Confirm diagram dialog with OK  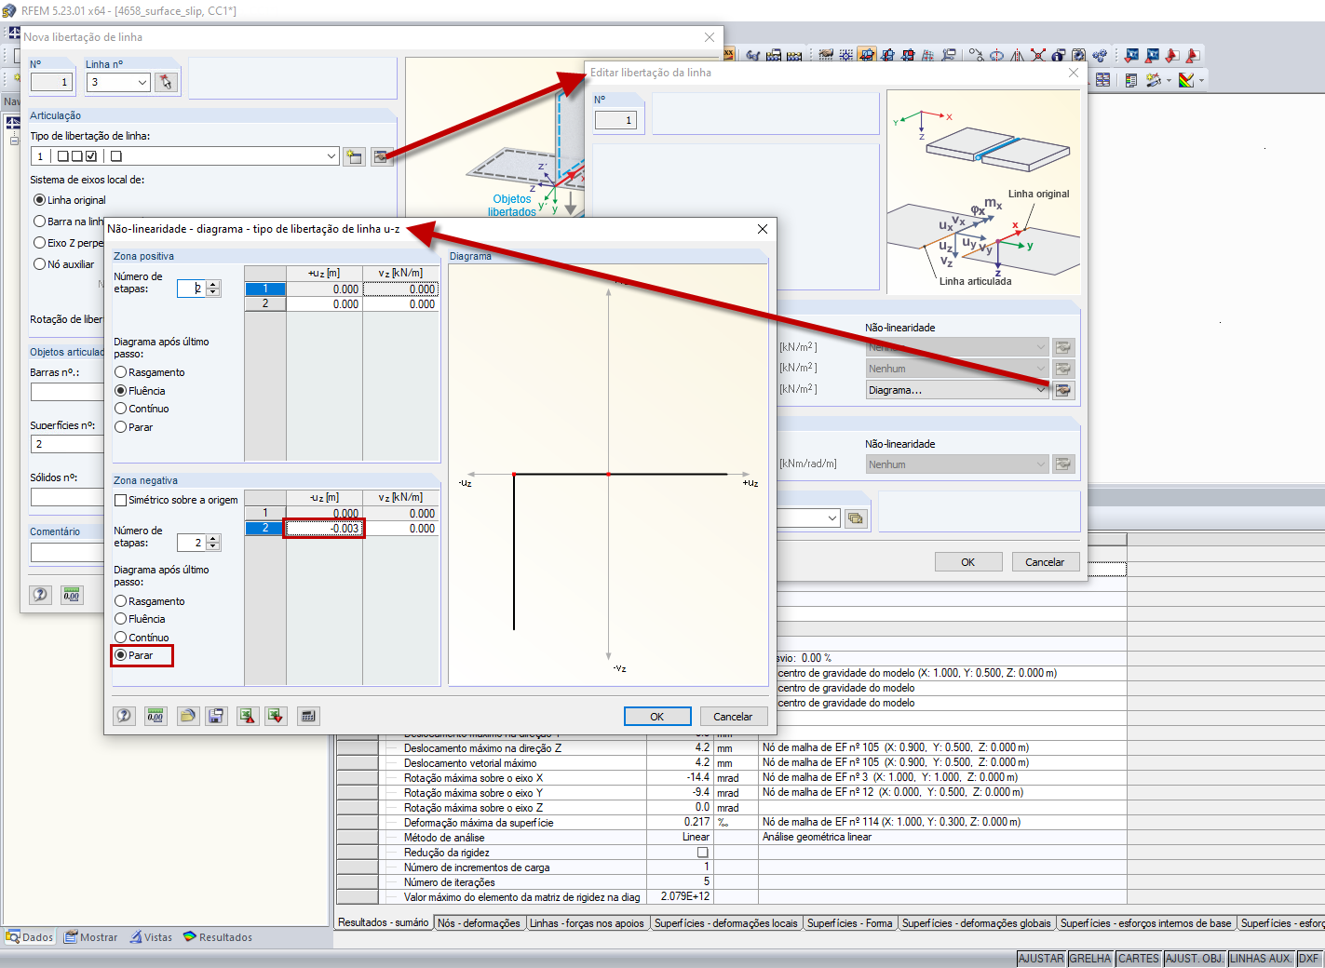click(x=657, y=716)
